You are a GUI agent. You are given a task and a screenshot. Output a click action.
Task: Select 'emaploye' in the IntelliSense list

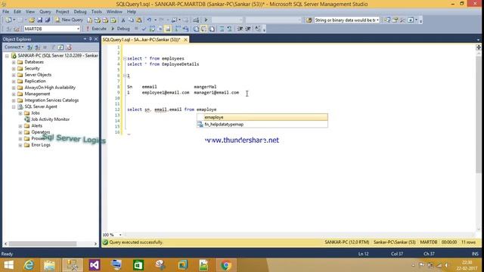point(262,117)
